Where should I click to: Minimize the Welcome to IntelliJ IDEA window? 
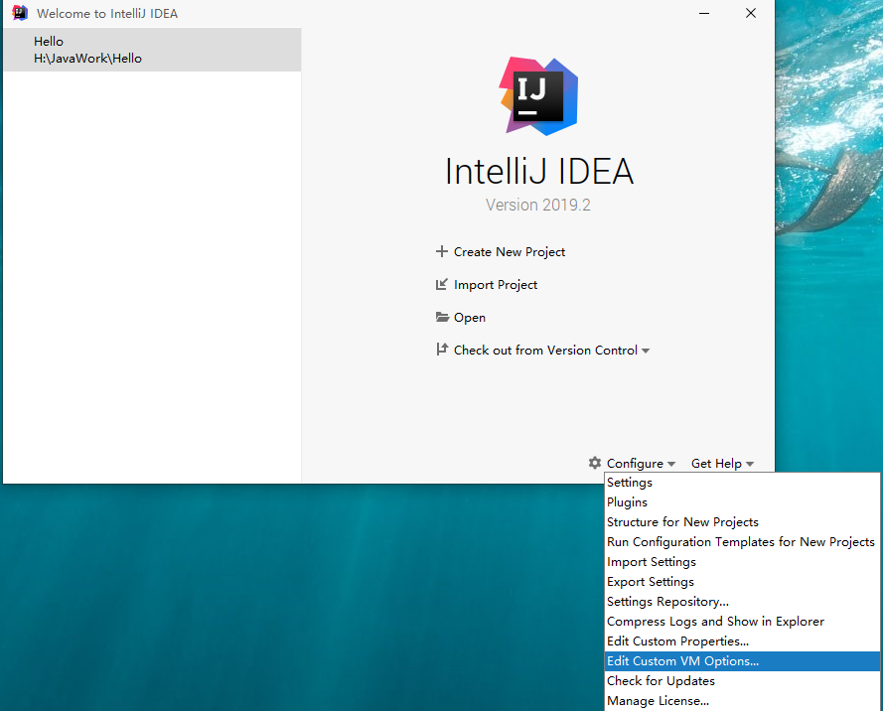click(x=704, y=13)
